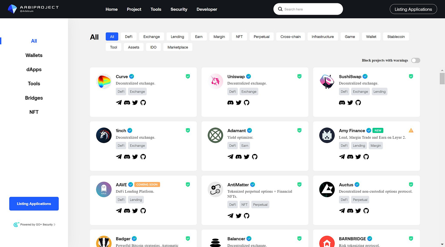445x247 pixels.
Task: Filter by Assets category chip
Action: (x=134, y=47)
